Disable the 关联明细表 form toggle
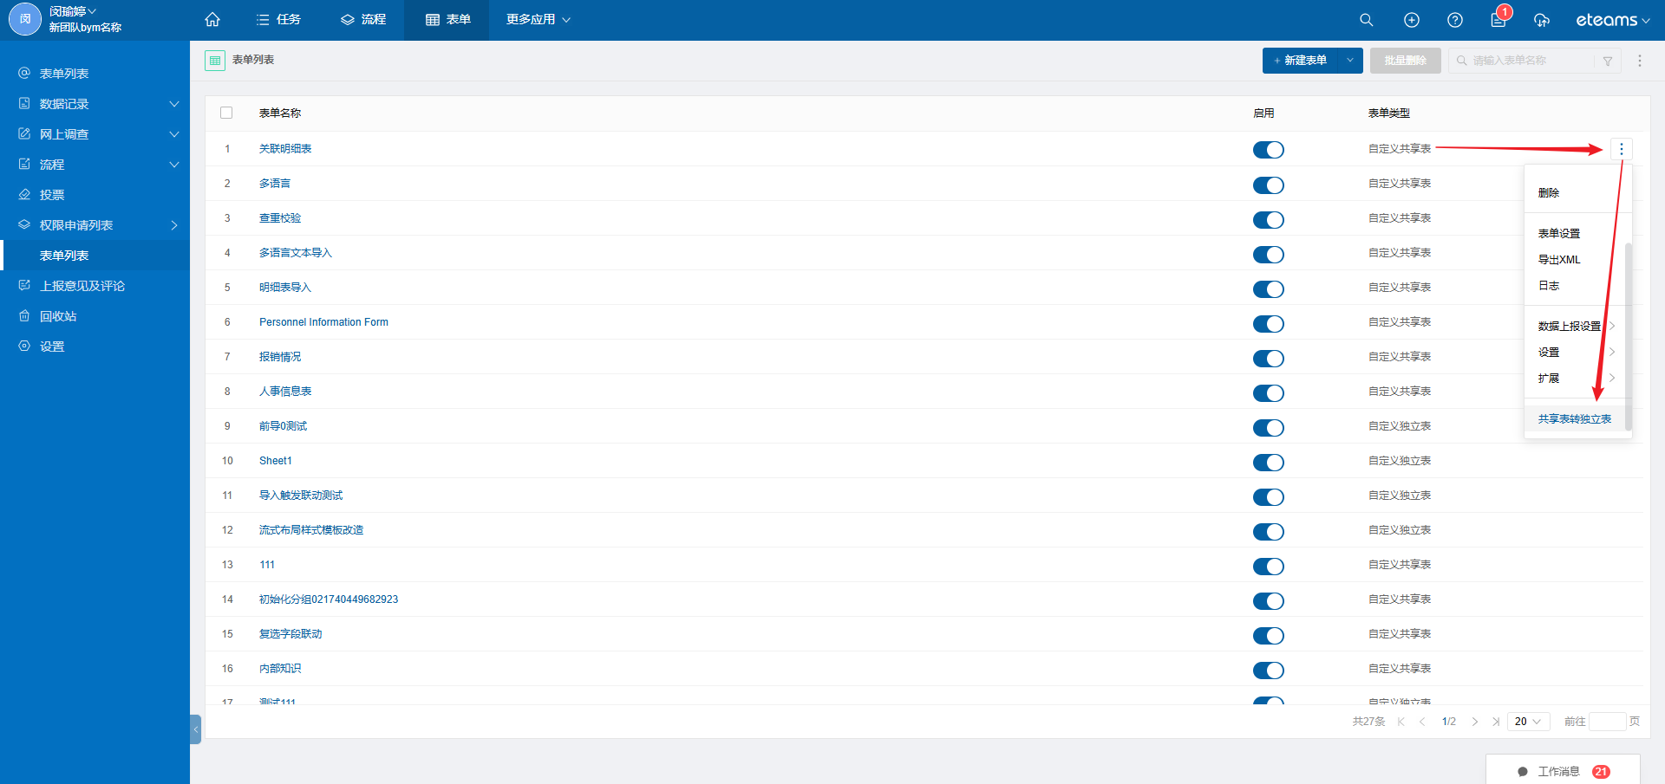This screenshot has height=784, width=1665. [1268, 150]
